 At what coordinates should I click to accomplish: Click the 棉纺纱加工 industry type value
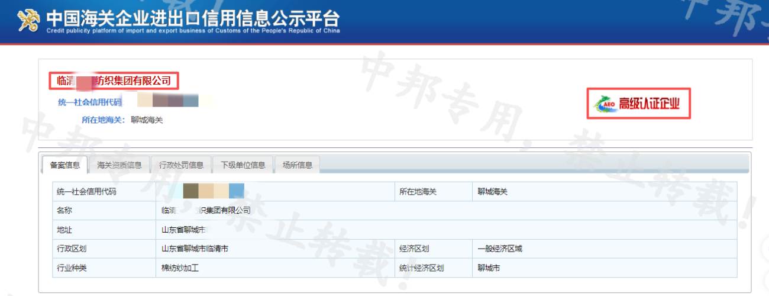pyautogui.click(x=180, y=268)
